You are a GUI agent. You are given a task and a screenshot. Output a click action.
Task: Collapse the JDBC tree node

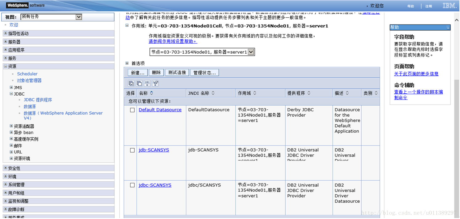point(11,94)
